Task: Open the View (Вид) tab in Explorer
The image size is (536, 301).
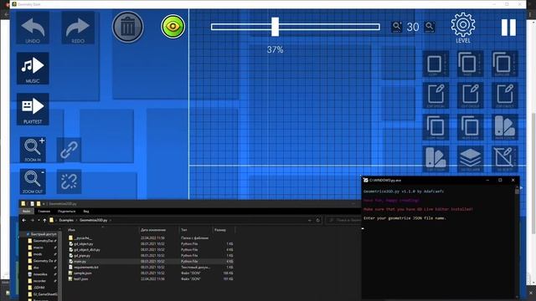Action: (x=86, y=212)
